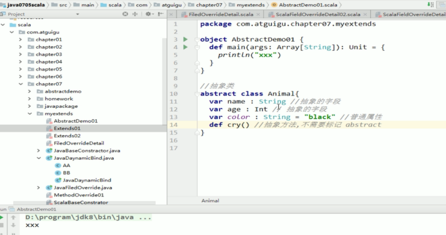Select FiledOverrideDetail in project tree
The width and height of the screenshot is (446, 235).
coord(79,143)
